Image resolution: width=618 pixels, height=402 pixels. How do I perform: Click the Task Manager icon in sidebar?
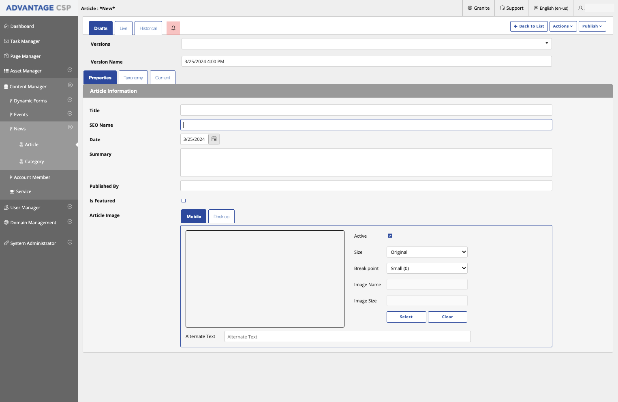[6, 41]
